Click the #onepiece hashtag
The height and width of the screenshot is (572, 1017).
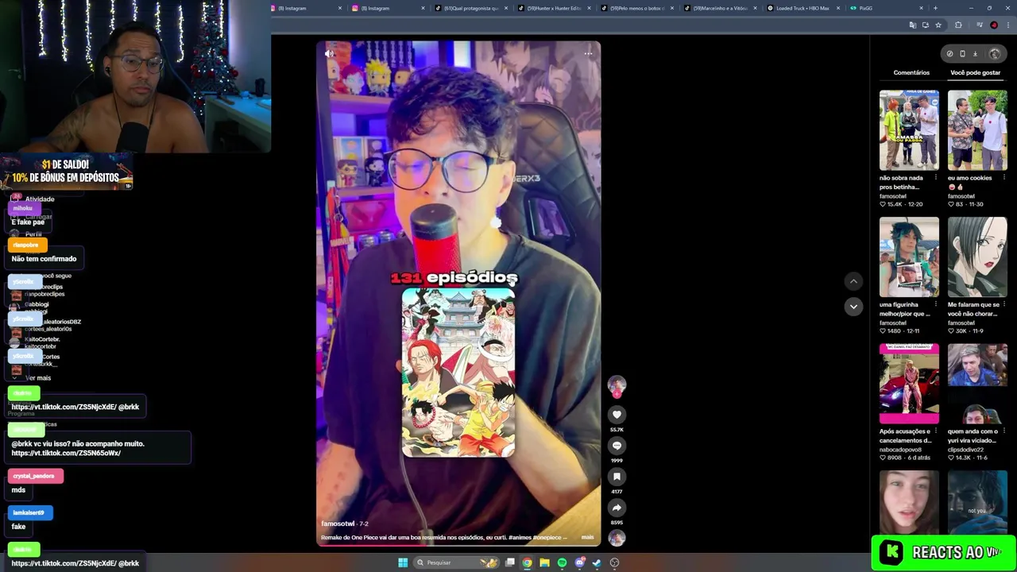coord(547,538)
